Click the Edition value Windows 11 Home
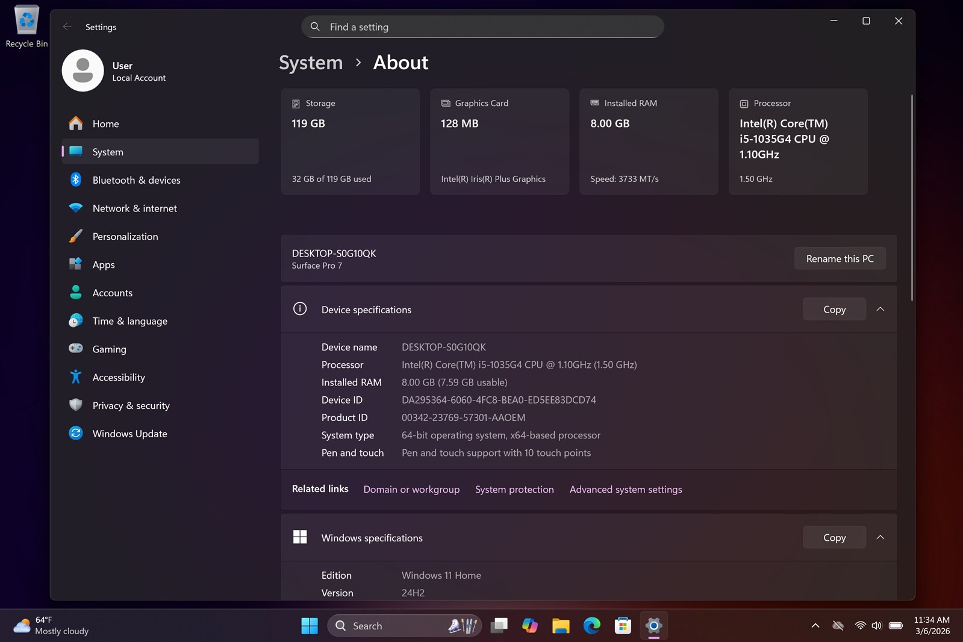Viewport: 963px width, 642px height. click(x=441, y=575)
